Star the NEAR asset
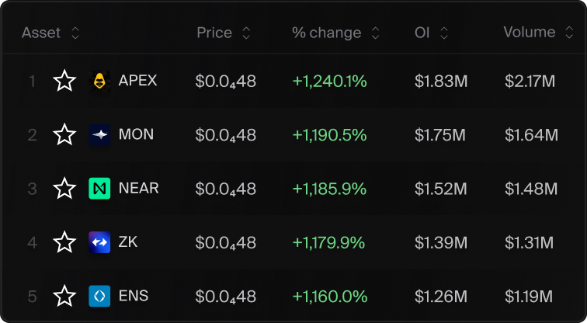Screen dimensions: 587x323 [x=64, y=188]
